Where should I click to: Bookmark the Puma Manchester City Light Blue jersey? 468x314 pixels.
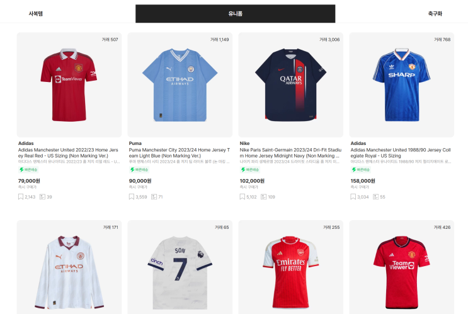pyautogui.click(x=132, y=197)
